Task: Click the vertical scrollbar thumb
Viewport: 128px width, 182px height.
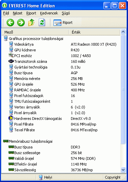Action: click(x=123, y=89)
